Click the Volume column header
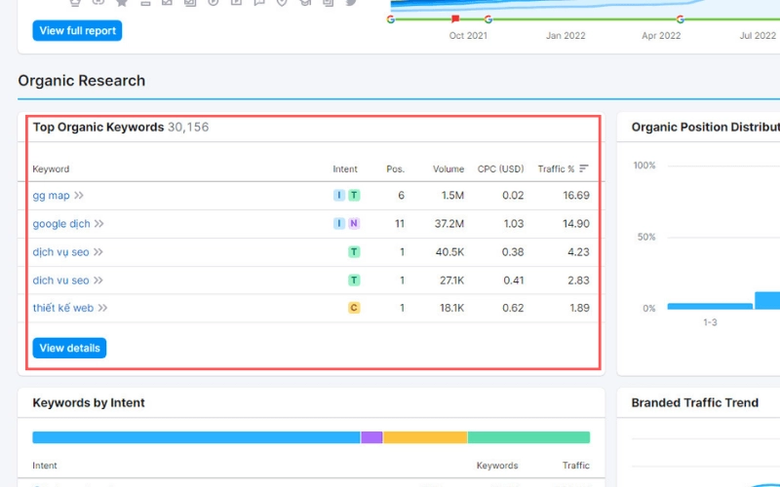 point(448,169)
